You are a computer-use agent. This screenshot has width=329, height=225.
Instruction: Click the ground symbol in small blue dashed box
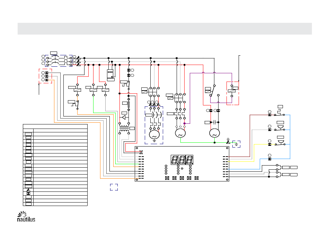[x=236, y=144]
